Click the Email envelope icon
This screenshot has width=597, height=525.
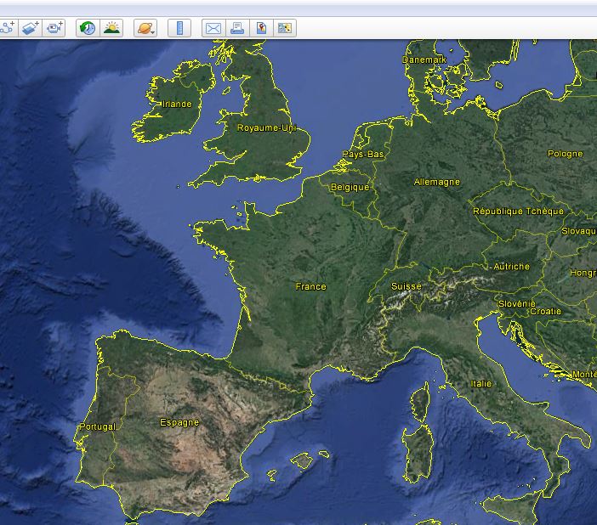coord(213,28)
